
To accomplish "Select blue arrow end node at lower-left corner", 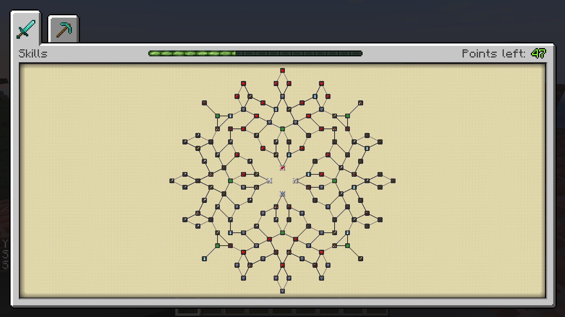I will click(205, 259).
